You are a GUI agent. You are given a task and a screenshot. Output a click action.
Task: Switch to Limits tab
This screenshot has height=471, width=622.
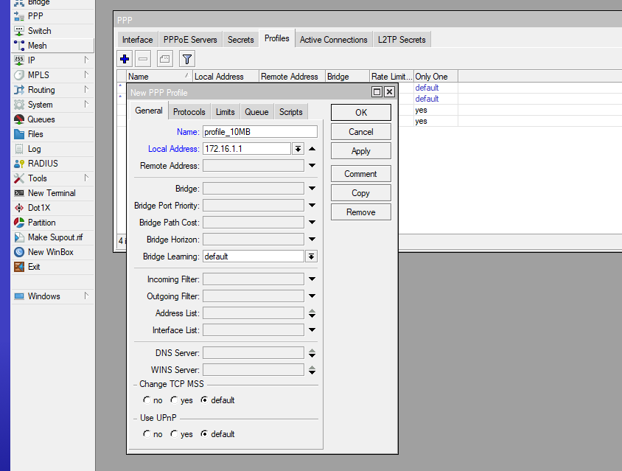tap(226, 112)
